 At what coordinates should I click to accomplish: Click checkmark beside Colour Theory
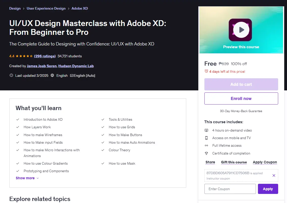(103, 150)
